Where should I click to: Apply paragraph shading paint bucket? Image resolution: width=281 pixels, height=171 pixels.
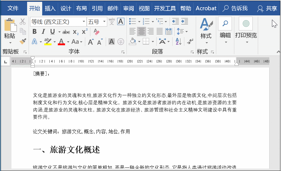(133, 41)
